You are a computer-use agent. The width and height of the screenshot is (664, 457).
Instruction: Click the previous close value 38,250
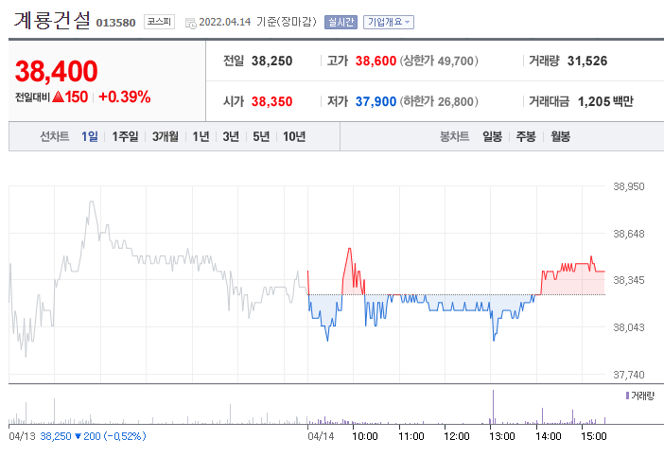click(x=271, y=61)
